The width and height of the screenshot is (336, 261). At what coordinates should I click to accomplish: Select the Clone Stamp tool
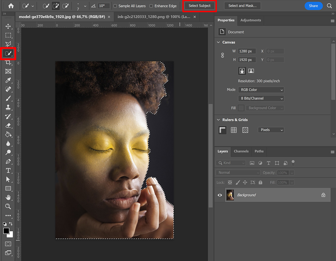[x=8, y=107]
